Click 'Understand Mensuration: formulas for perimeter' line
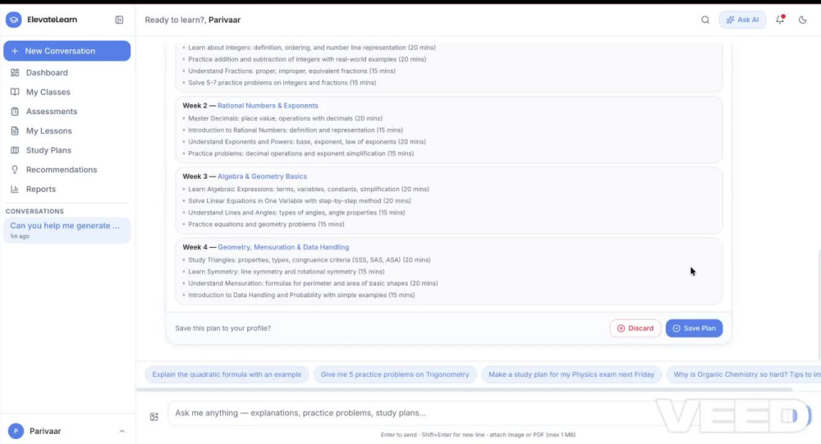The image size is (821, 444). point(313,283)
